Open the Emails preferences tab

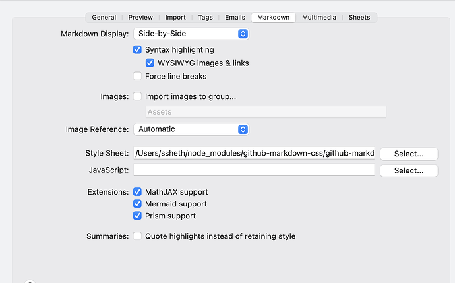[235, 18]
